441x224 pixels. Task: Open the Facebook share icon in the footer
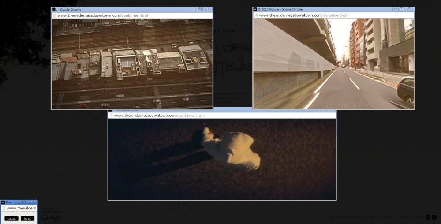(x=428, y=217)
